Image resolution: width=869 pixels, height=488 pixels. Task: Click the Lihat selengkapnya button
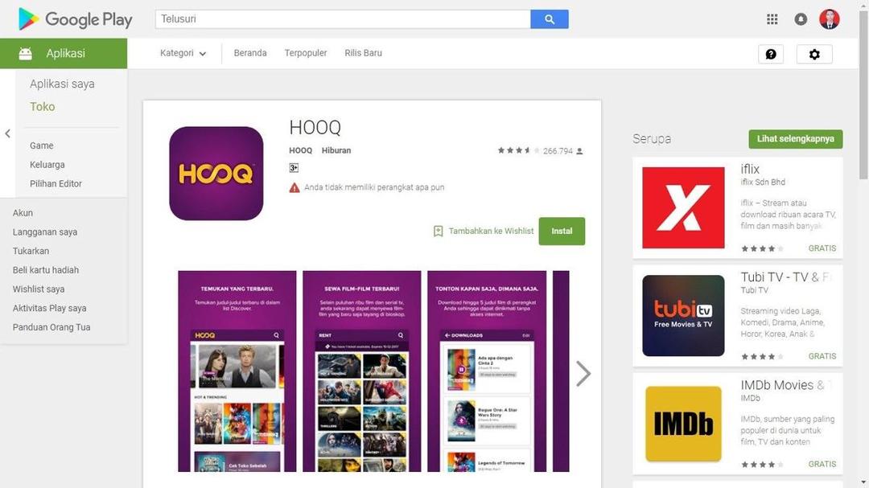(x=795, y=139)
